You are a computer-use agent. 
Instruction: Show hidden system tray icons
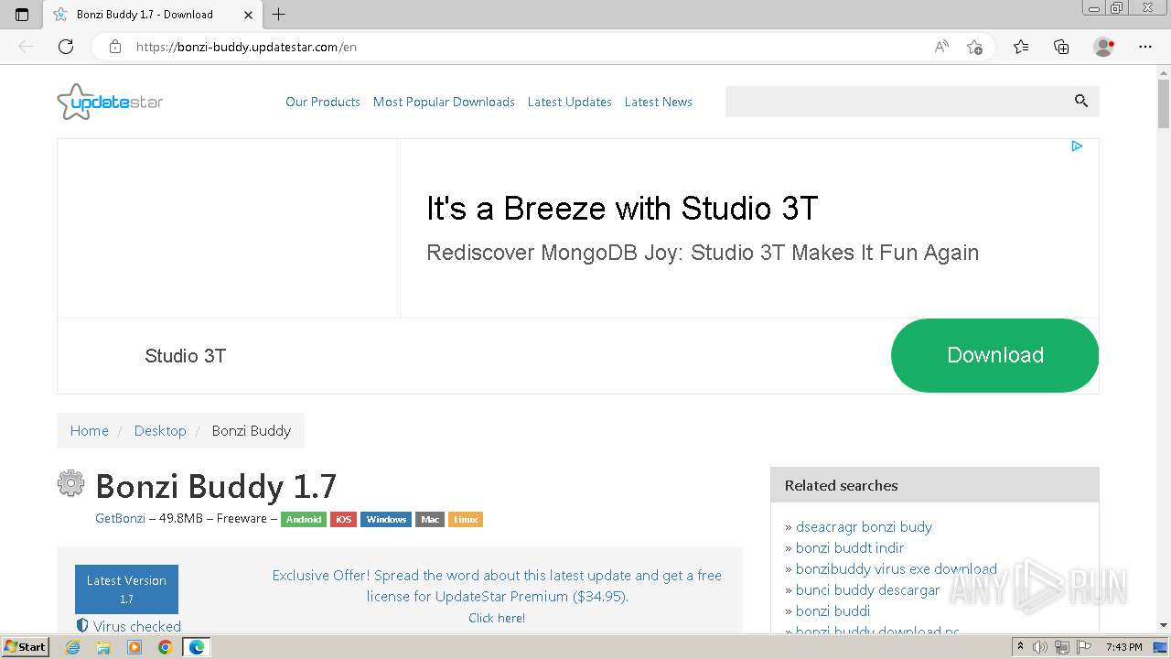[1020, 647]
